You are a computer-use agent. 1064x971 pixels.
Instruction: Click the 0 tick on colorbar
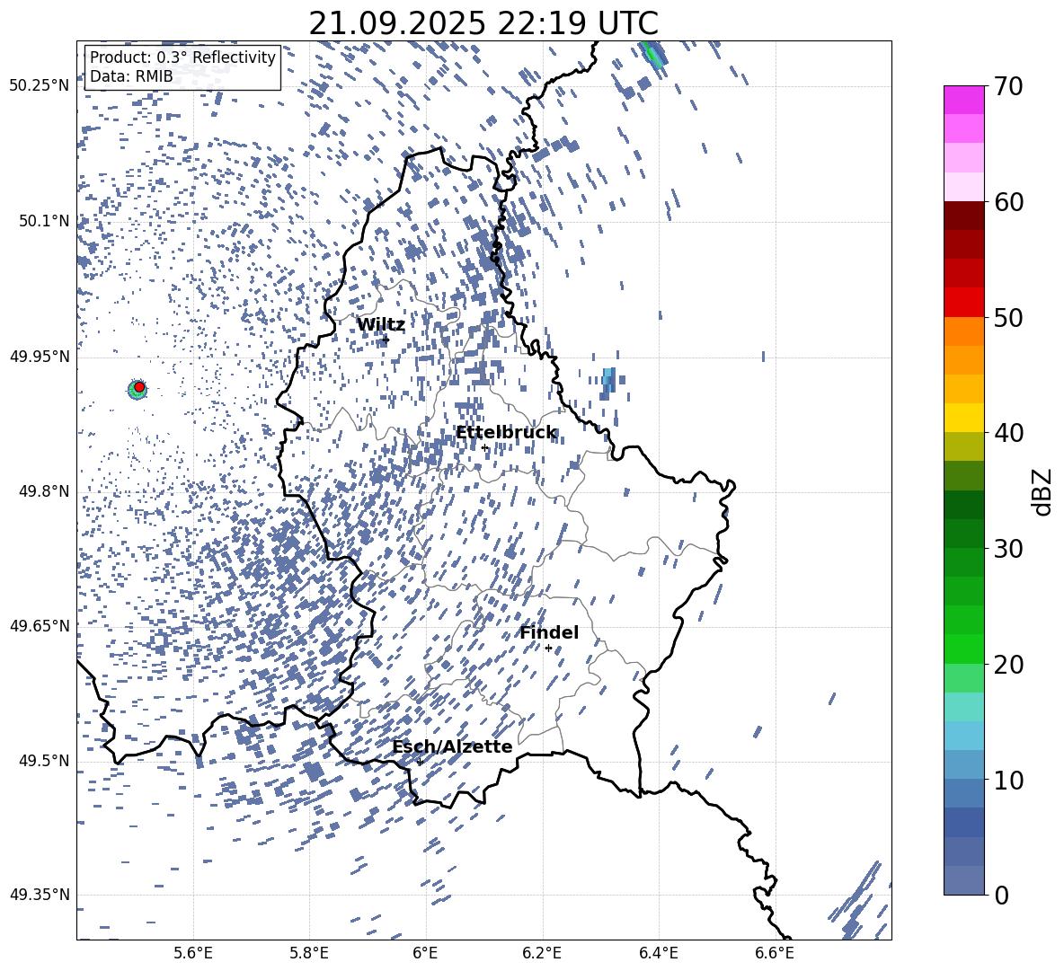click(1001, 895)
